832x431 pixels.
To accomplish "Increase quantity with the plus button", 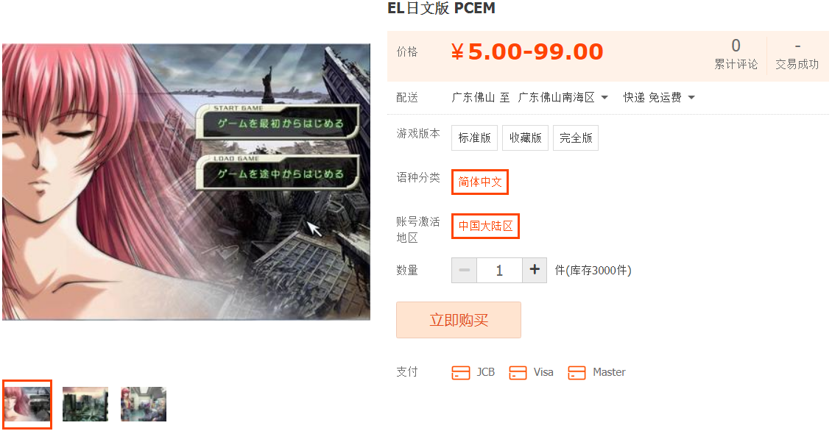I will point(535,271).
